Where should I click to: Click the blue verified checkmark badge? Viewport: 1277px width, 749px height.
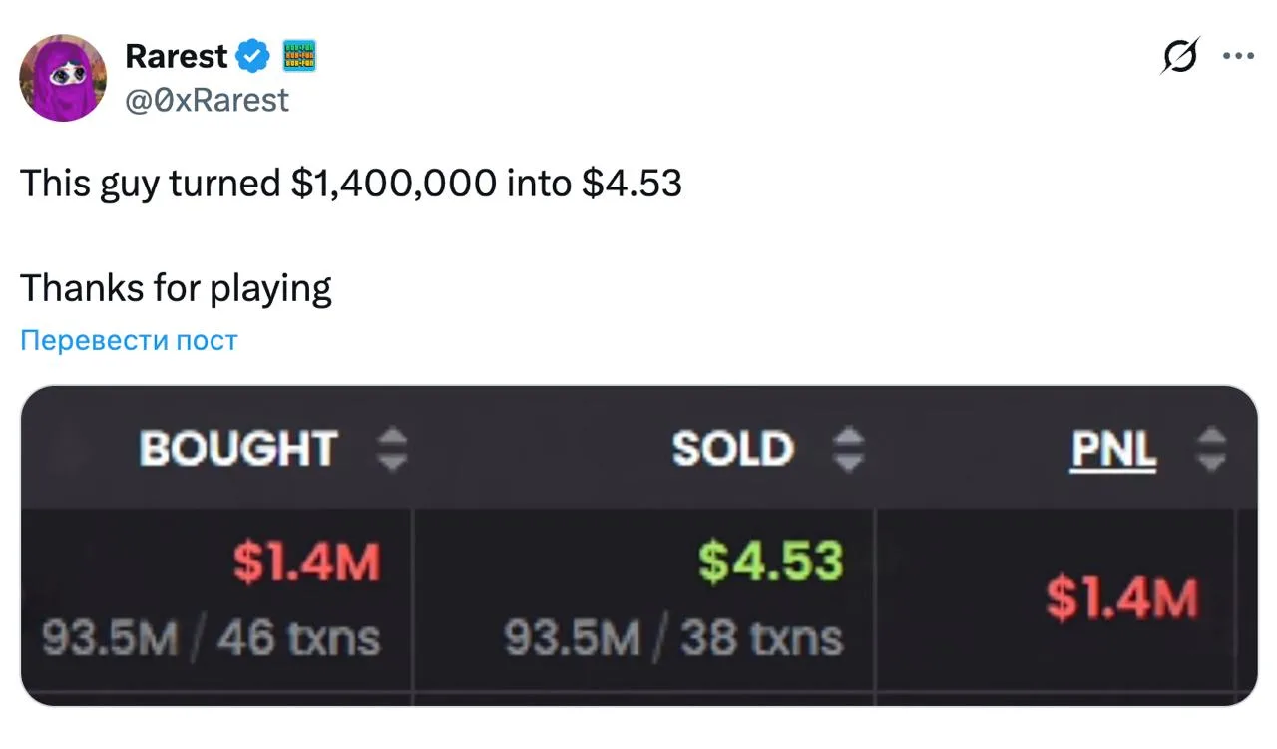pyautogui.click(x=253, y=57)
